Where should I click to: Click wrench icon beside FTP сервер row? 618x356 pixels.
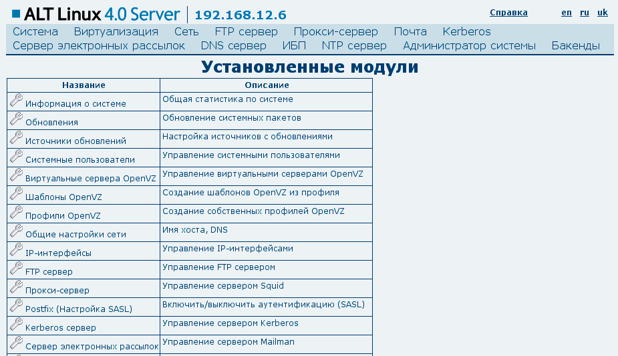(x=16, y=268)
